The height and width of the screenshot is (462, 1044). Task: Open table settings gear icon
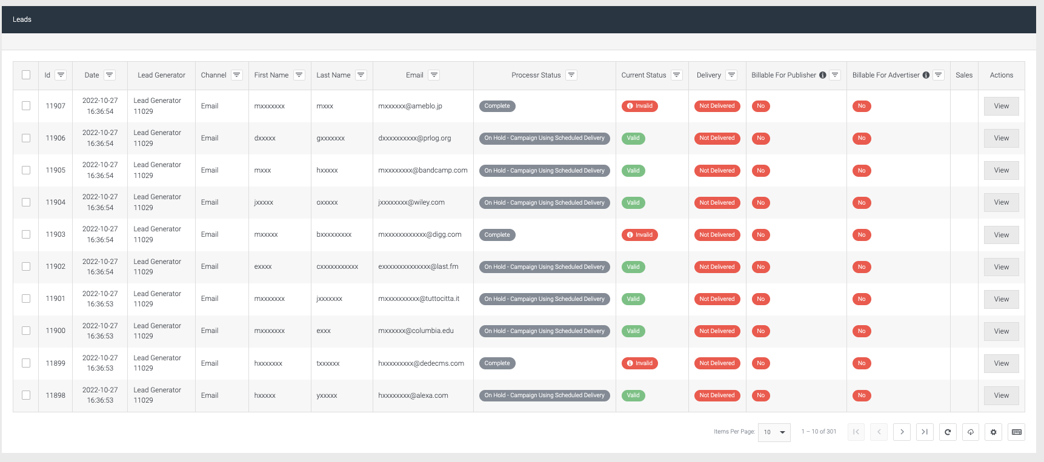coord(993,432)
